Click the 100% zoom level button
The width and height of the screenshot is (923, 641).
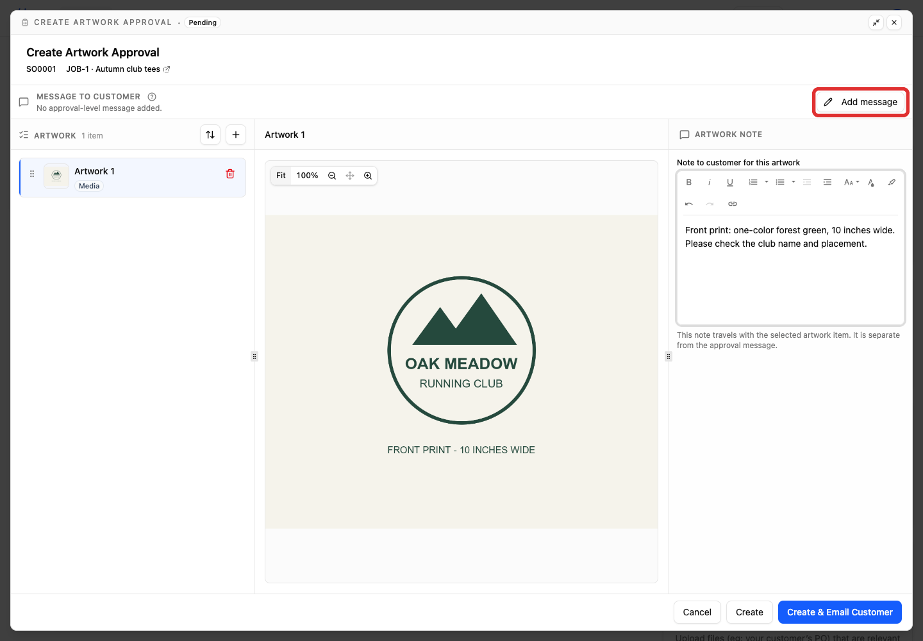pos(307,176)
